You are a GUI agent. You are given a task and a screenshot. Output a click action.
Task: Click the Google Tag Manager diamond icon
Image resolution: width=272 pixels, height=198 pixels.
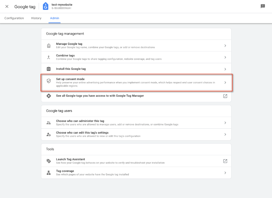(x=49, y=96)
